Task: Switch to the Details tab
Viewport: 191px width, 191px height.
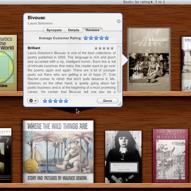Action: point(73,30)
